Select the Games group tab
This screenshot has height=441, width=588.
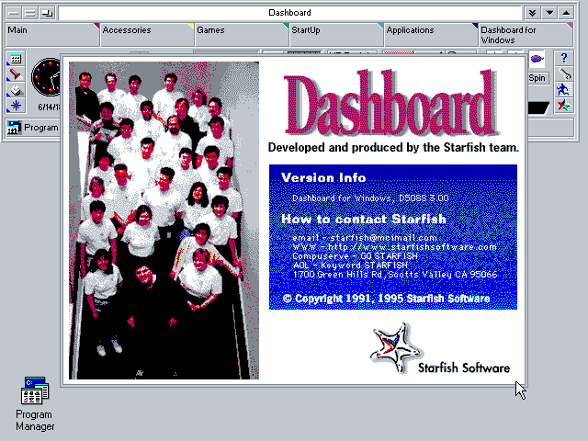(242, 34)
